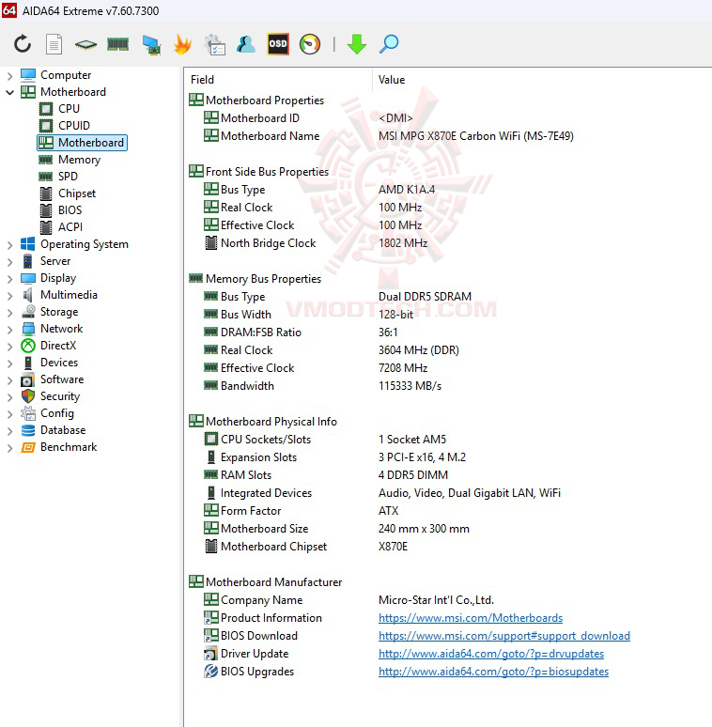
Task: Select the Motherboard Chipset row
Action: click(306, 546)
